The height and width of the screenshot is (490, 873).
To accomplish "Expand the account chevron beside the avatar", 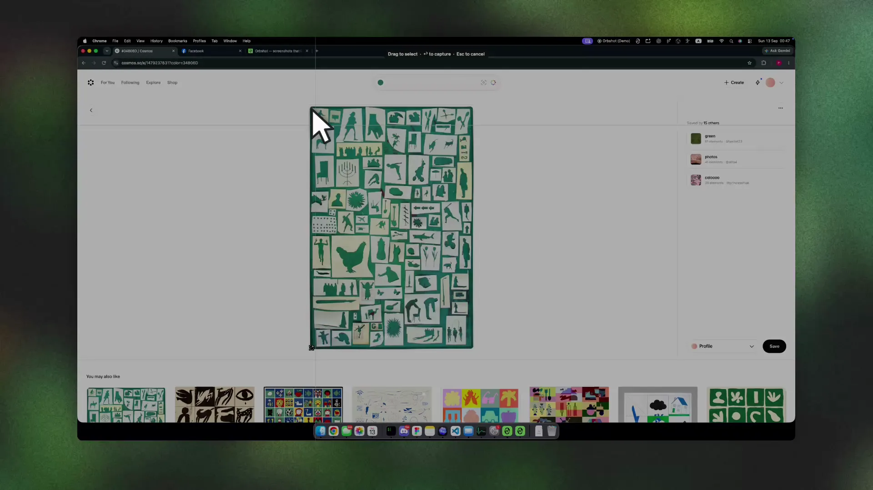I will [782, 83].
